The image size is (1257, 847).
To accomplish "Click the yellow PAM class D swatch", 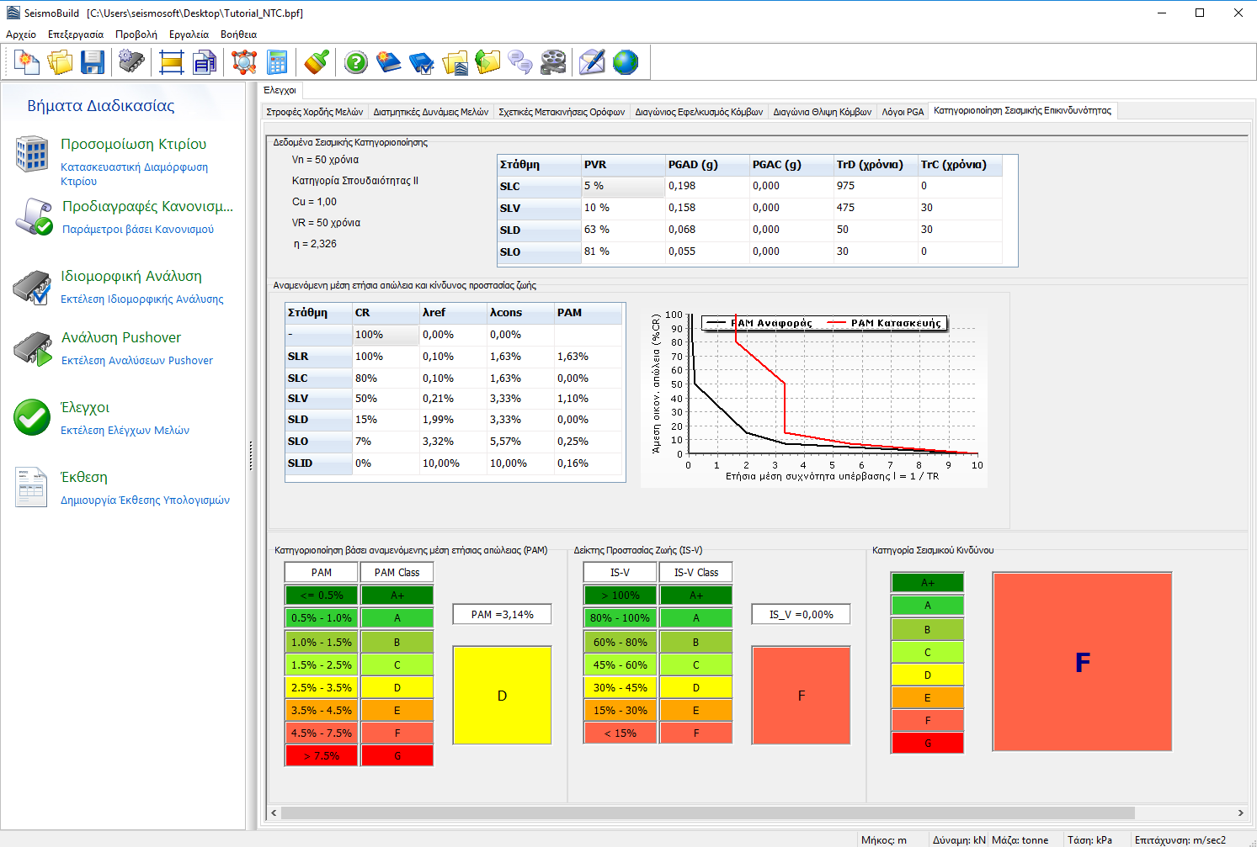I will point(502,696).
